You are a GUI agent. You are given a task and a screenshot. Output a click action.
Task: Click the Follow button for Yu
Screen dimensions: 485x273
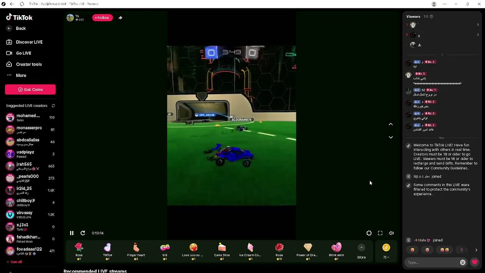pyautogui.click(x=102, y=17)
